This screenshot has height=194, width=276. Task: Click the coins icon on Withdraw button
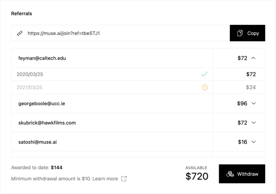coord(230,174)
